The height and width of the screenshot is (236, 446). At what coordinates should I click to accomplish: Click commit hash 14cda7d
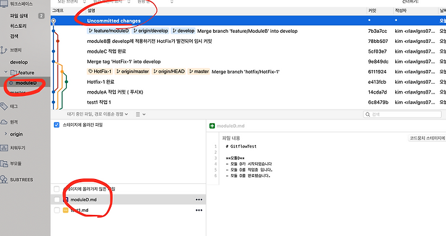[377, 92]
